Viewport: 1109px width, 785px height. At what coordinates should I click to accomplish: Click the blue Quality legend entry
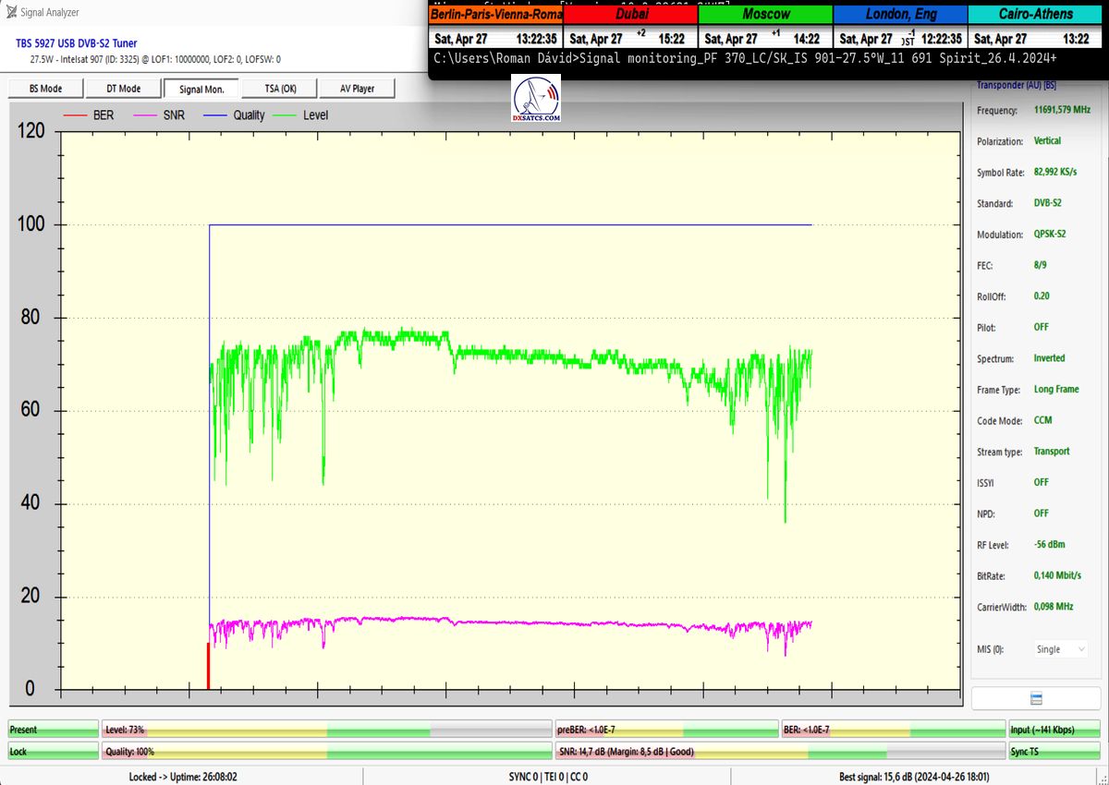236,115
